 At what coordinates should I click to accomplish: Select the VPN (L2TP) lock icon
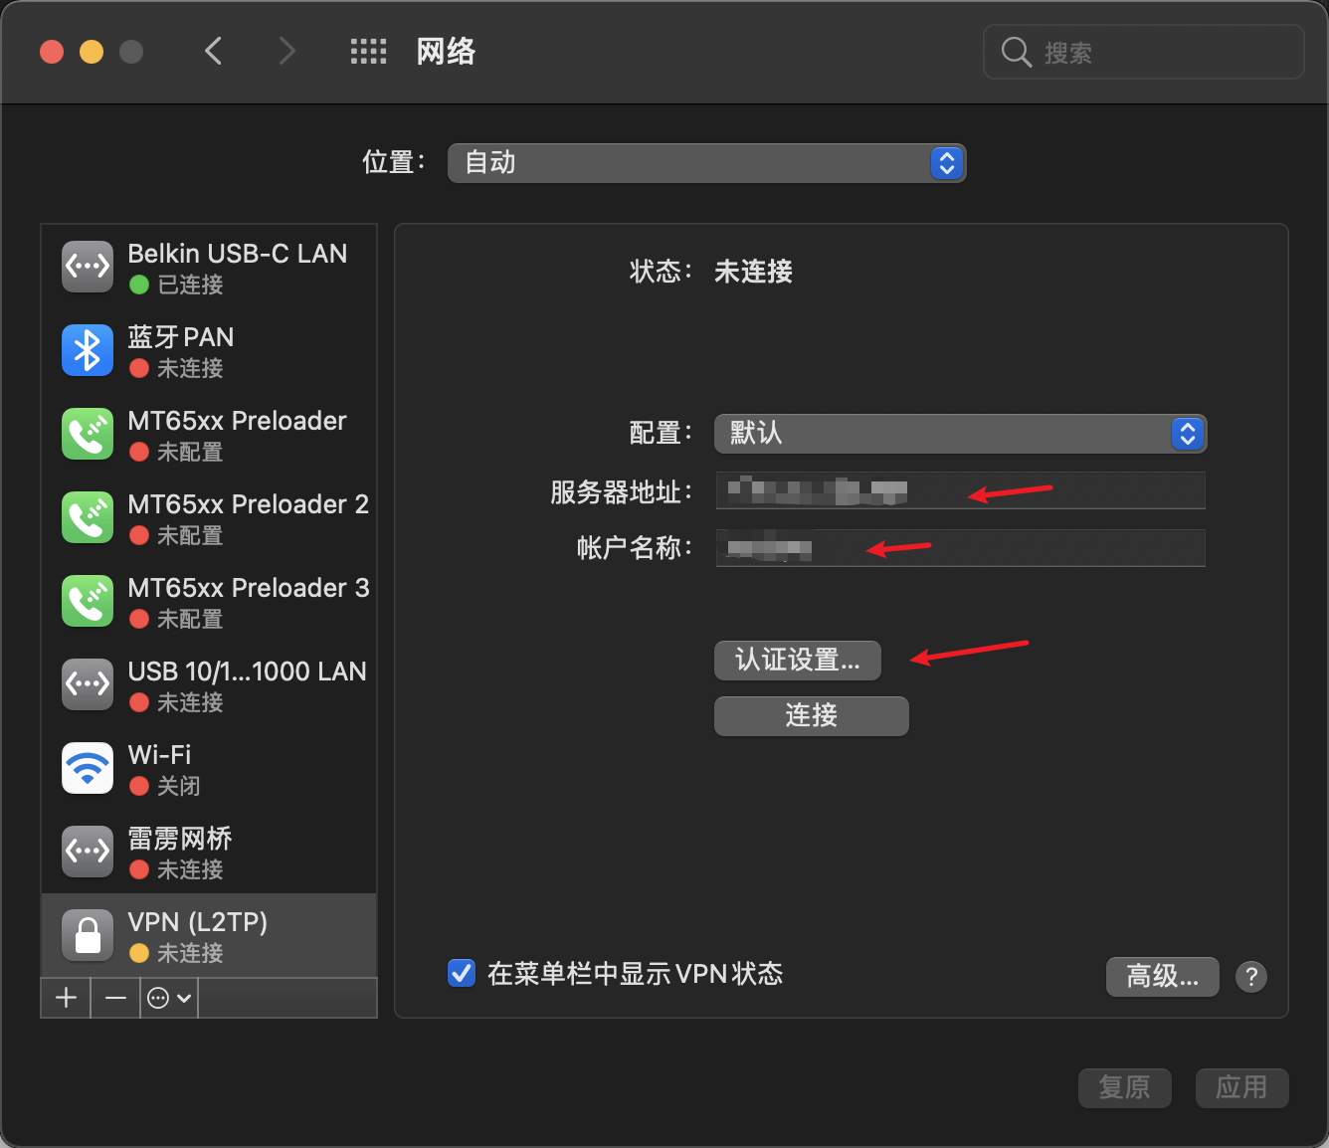(x=87, y=935)
